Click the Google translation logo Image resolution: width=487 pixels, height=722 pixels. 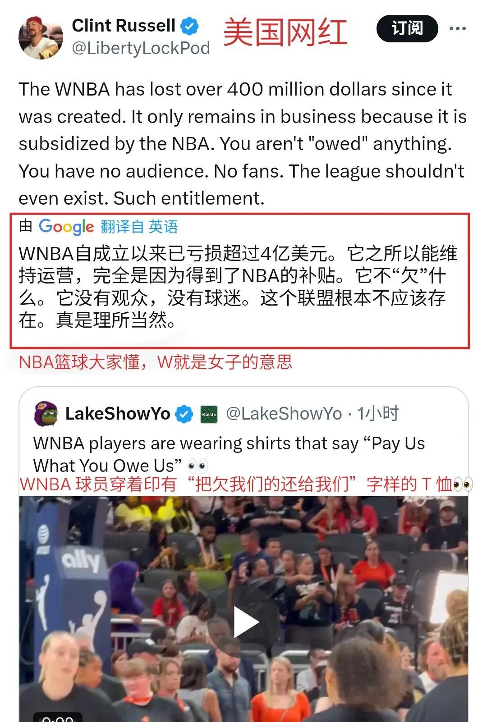pos(66,226)
